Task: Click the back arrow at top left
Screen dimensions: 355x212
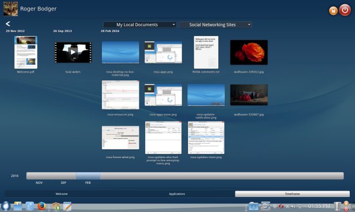Action: (8, 24)
